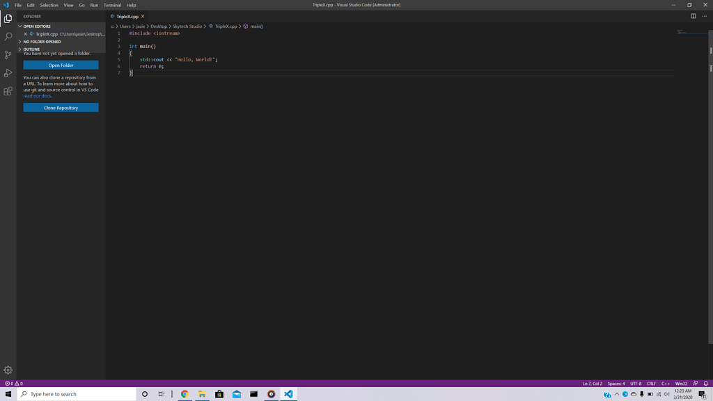This screenshot has width=713, height=401.
Task: Launch Google Chrome from the taskbar
Action: [185, 394]
